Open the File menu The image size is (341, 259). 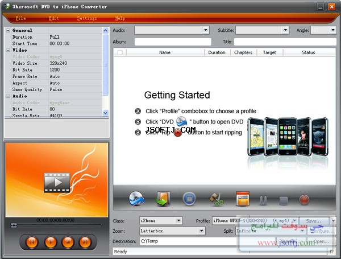[x=20, y=18]
